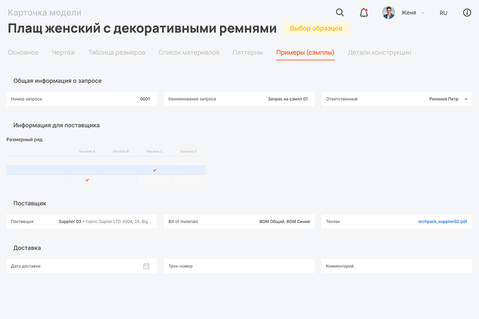Expand the Ответственный dropdown chevron

[x=466, y=99]
